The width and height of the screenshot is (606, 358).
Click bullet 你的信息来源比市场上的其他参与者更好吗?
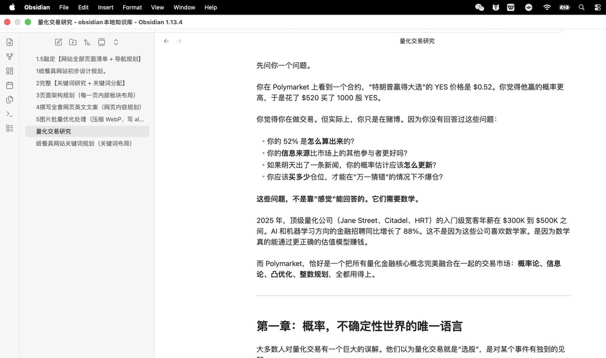(x=337, y=153)
